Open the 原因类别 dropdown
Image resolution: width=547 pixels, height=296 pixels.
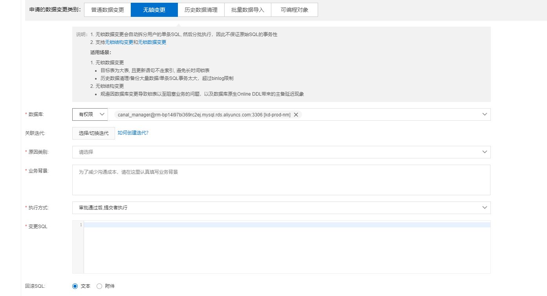(281, 152)
